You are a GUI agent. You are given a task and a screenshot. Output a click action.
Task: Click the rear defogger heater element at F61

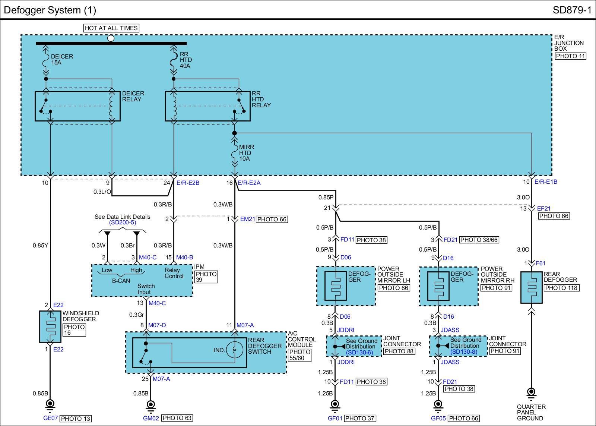point(532,287)
